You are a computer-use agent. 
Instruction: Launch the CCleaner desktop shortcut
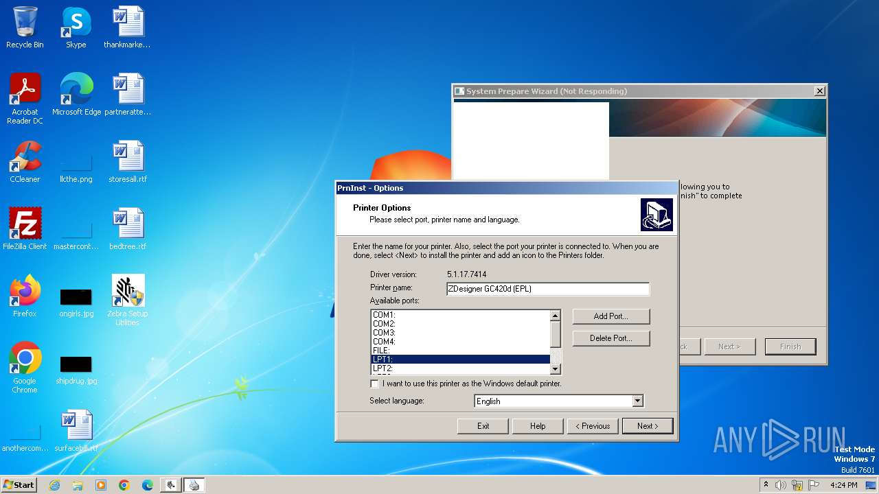pyautogui.click(x=25, y=162)
